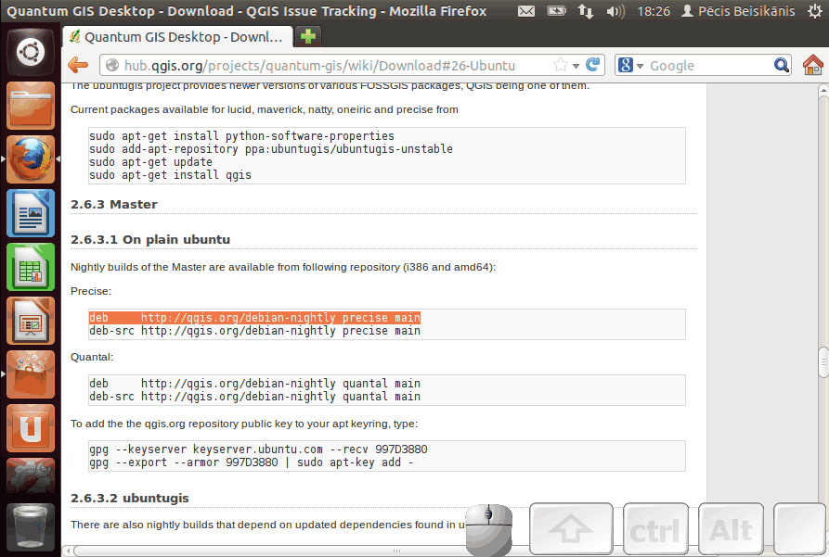
Task: Open the Ubuntu One launcher icon
Action: coord(31,428)
